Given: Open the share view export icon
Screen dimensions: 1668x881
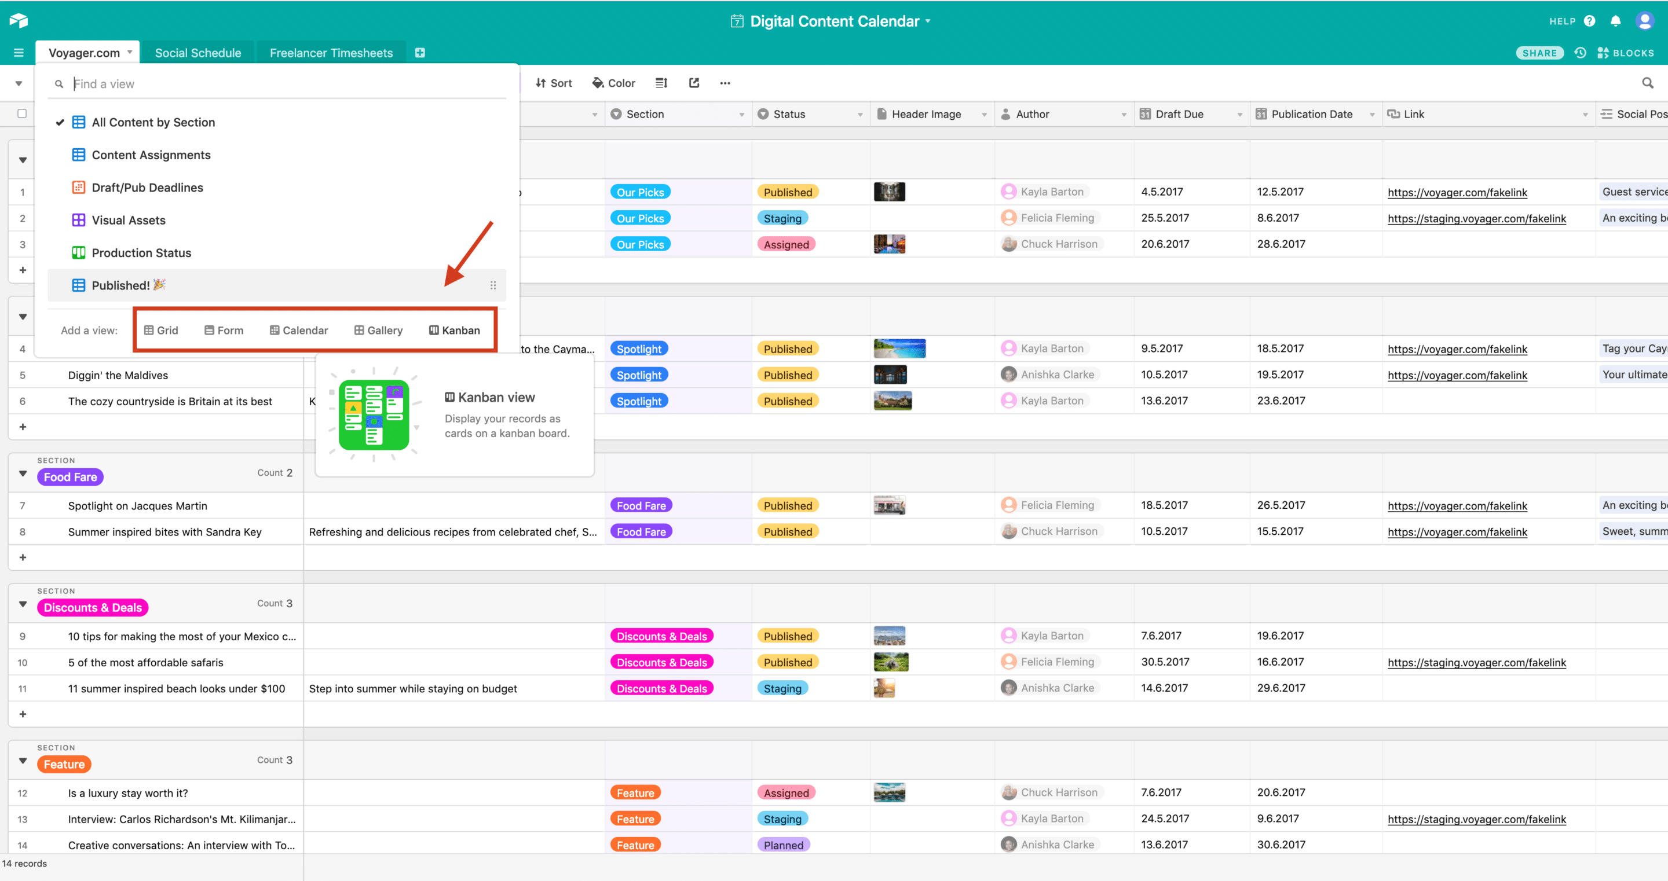Looking at the screenshot, I should pos(694,83).
